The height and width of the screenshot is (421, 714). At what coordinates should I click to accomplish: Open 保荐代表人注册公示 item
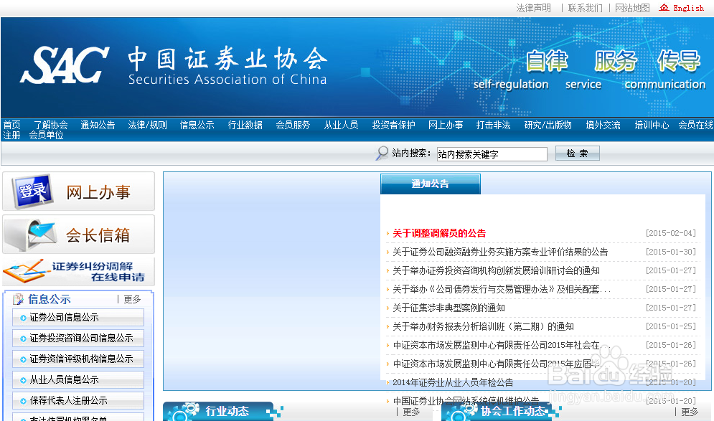pos(78,400)
